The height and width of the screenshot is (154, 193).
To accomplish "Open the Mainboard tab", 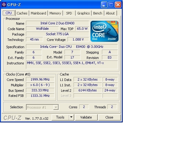I will tap(39, 13).
